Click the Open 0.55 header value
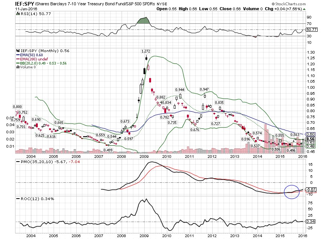The height and width of the screenshot is (239, 321). click(x=167, y=9)
